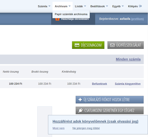Click the orange gift icon in the header
The height and width of the screenshot is (137, 148).
[57, 19]
